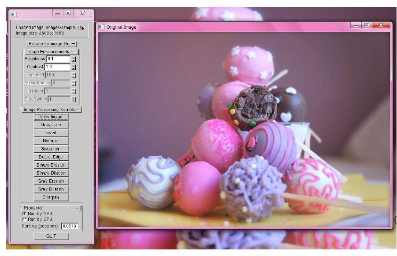Collapse the Processor rollout
This screenshot has width=397, height=256.
(x=51, y=208)
